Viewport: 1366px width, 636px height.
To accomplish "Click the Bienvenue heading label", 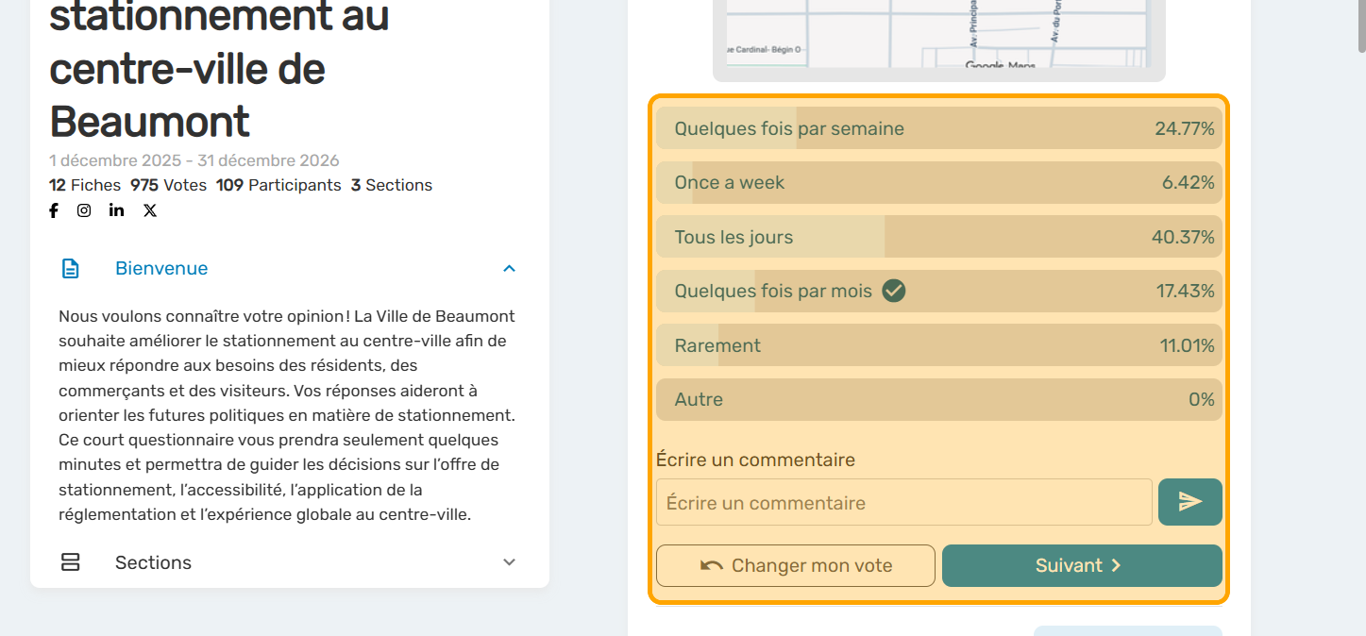I will coord(161,269).
